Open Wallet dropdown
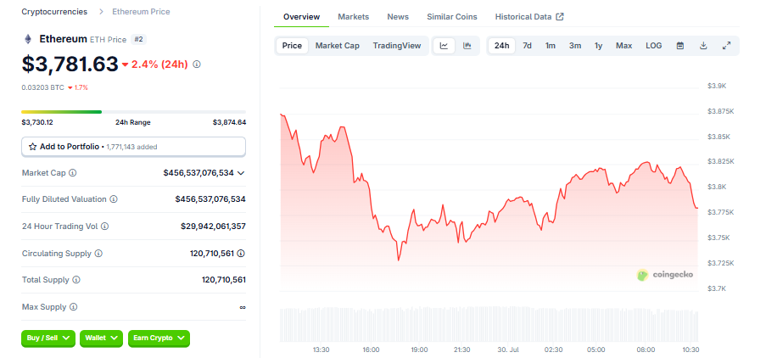This screenshot has height=358, width=766. [x=102, y=338]
